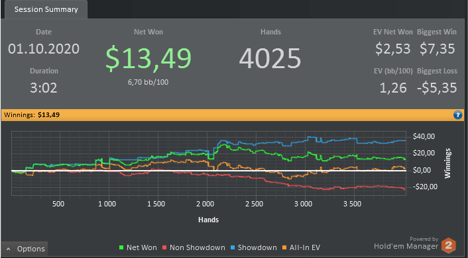Toggle the Net Won legend entry
The height and width of the screenshot is (258, 468).
pyautogui.click(x=138, y=247)
